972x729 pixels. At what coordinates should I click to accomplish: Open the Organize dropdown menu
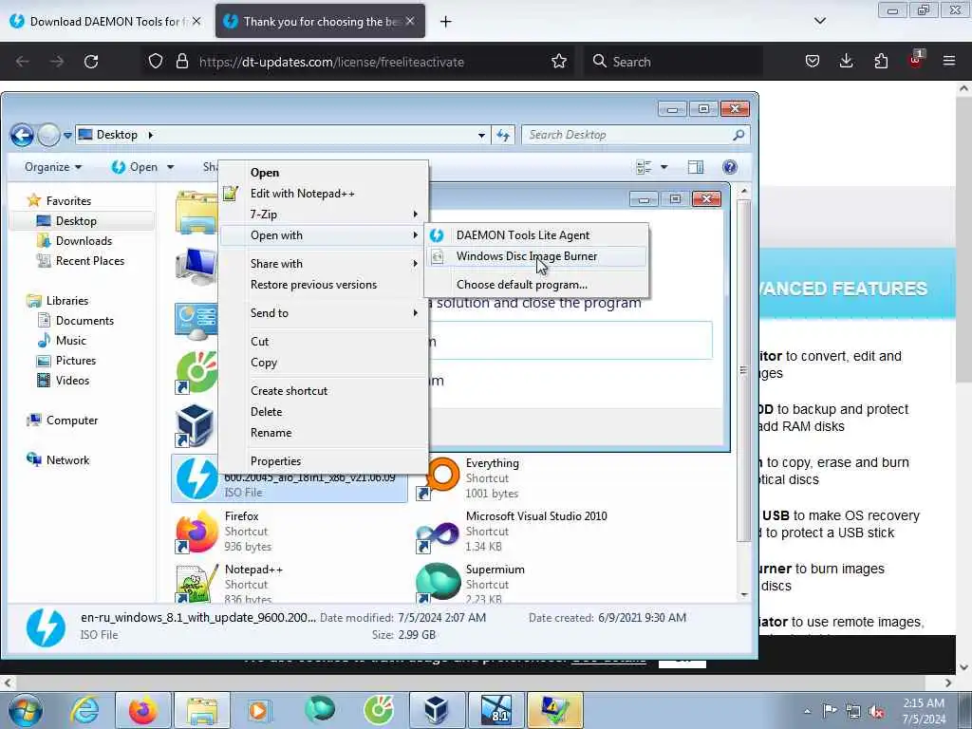(53, 167)
